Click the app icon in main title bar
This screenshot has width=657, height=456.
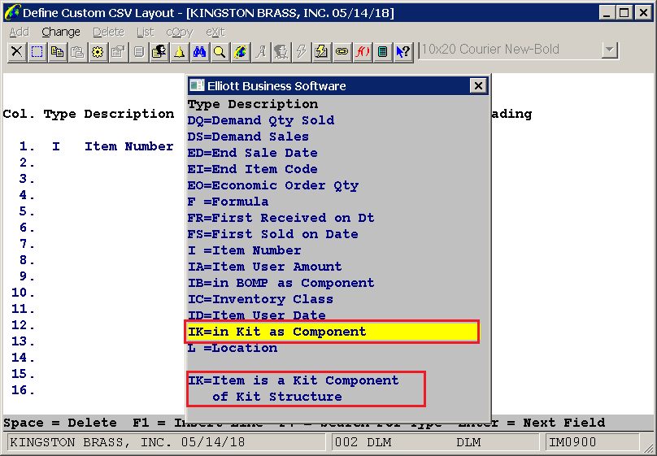click(11, 12)
